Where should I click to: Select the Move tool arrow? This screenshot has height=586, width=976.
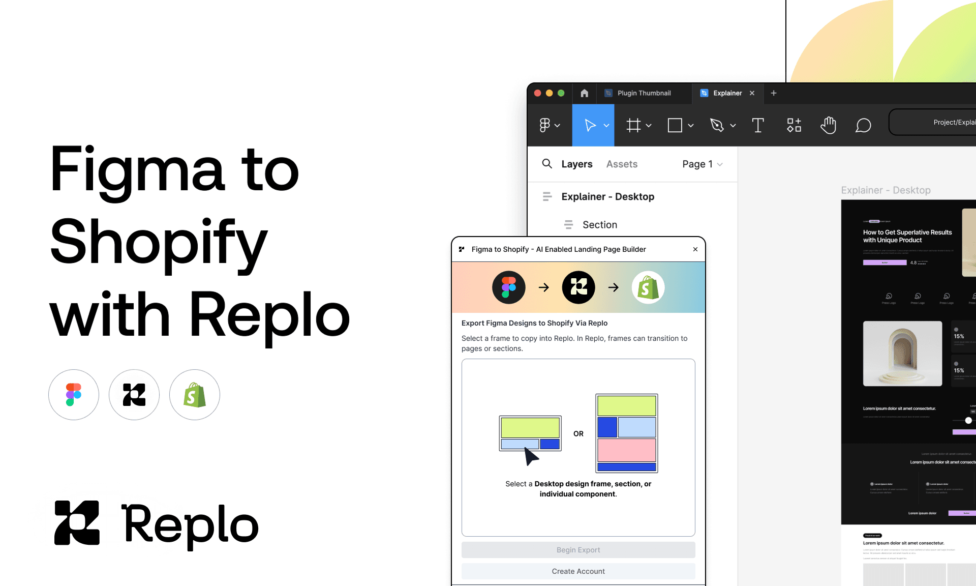[x=590, y=125]
